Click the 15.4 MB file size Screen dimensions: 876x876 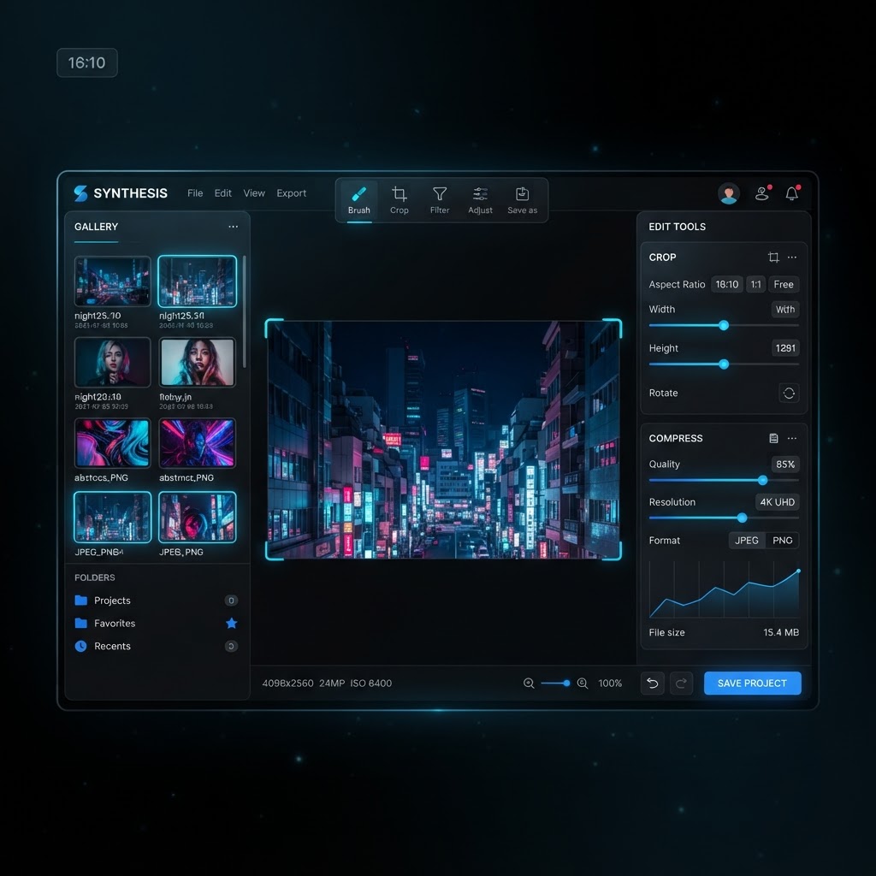781,632
